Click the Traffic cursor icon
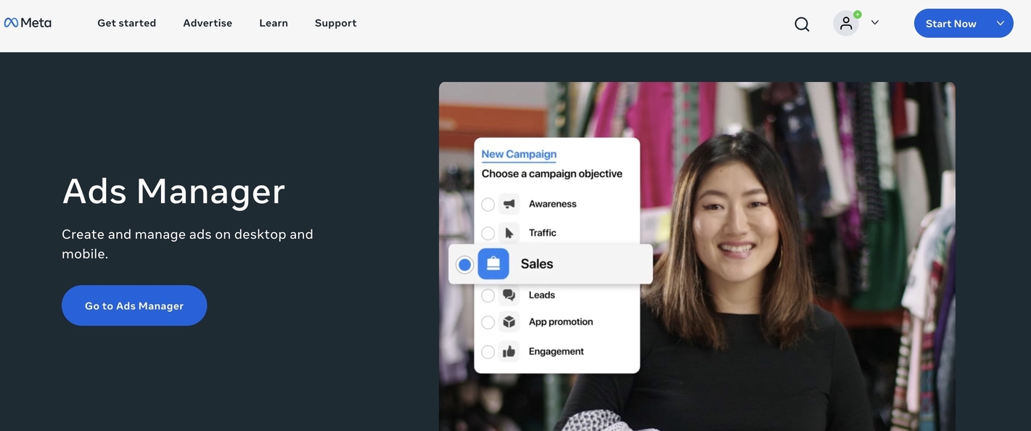 click(509, 233)
